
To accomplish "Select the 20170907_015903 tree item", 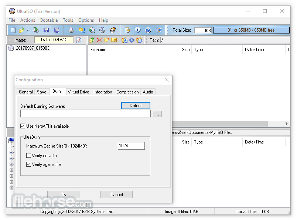I will click(33, 48).
